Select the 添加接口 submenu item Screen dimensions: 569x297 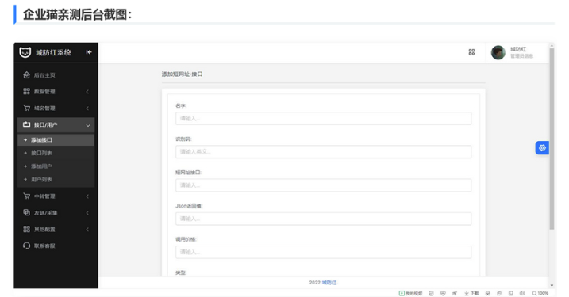pos(56,140)
